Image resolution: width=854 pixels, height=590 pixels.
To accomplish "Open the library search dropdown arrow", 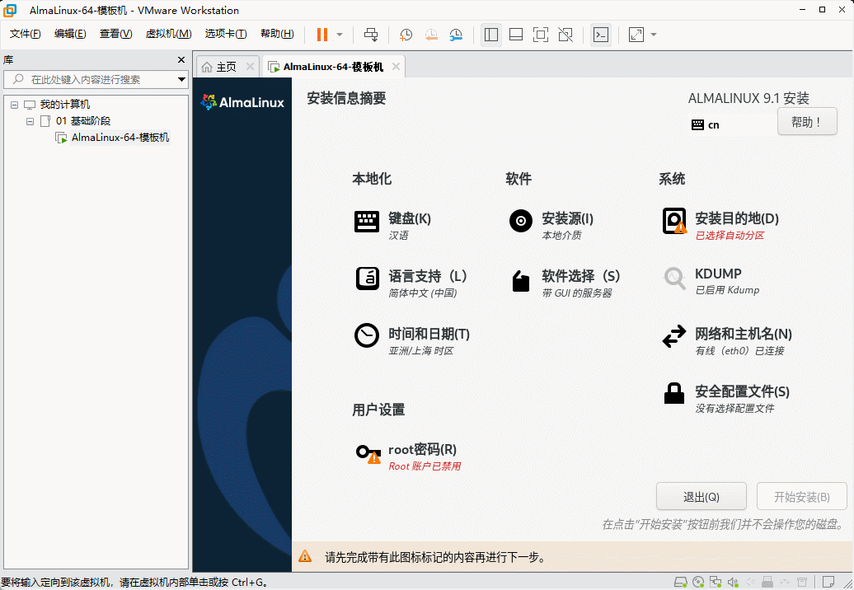I will (181, 80).
